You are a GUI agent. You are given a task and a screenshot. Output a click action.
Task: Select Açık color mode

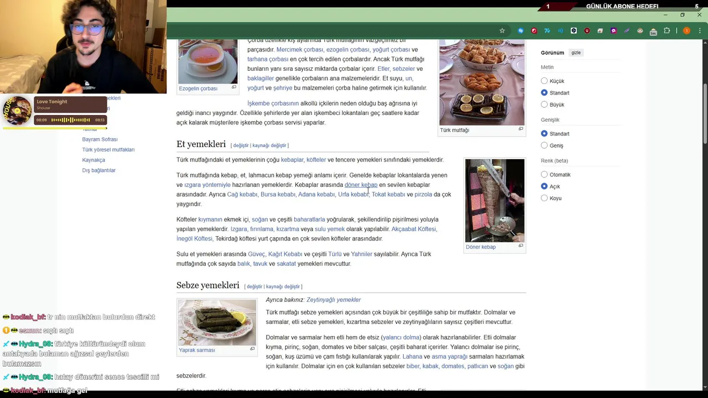pos(544,186)
